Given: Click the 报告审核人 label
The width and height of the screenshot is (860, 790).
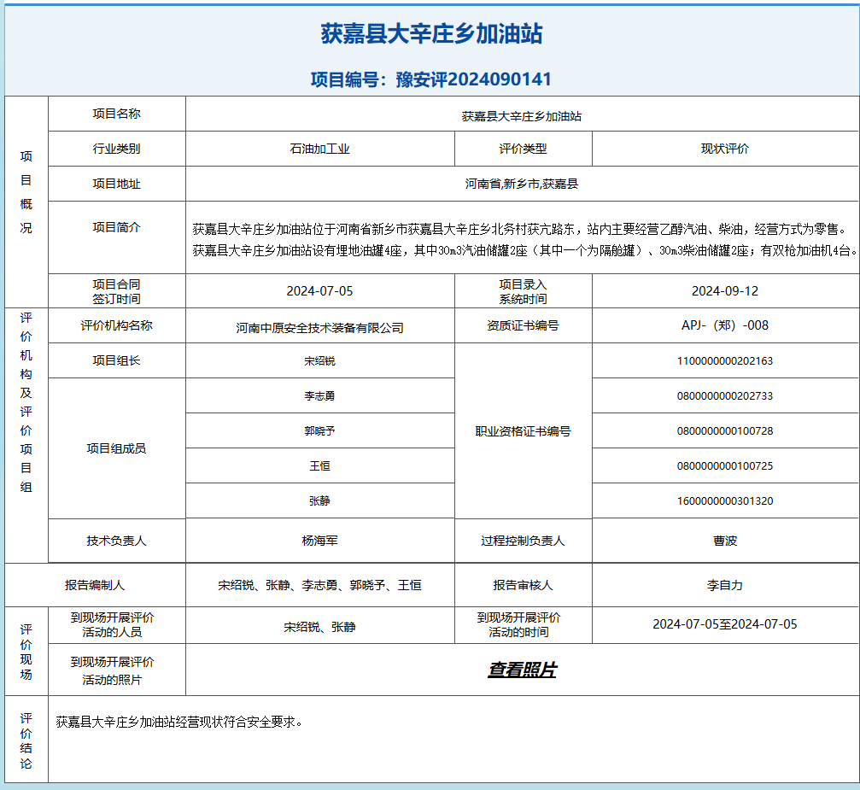Looking at the screenshot, I should 523,585.
